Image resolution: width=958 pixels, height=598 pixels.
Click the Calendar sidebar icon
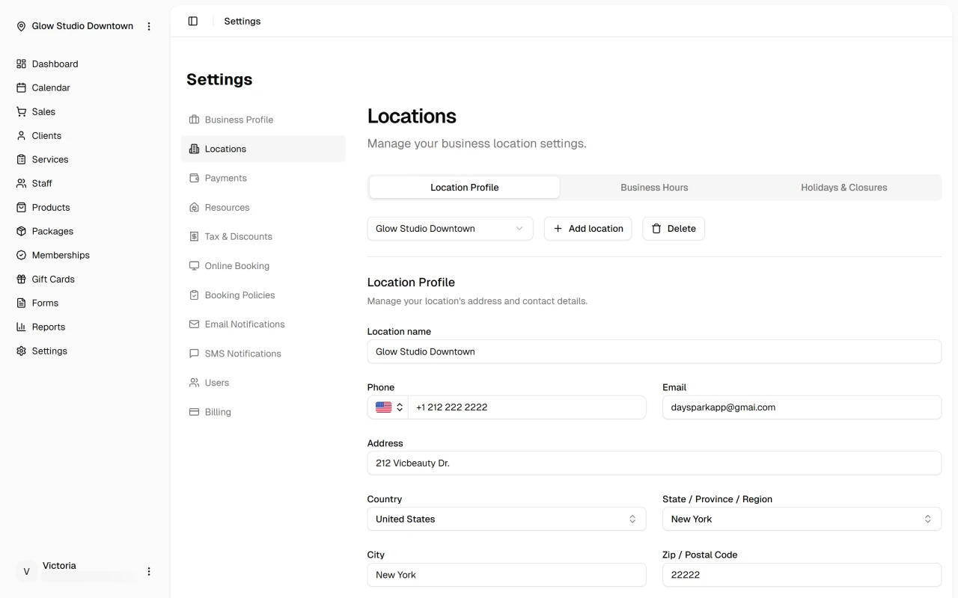tap(21, 87)
